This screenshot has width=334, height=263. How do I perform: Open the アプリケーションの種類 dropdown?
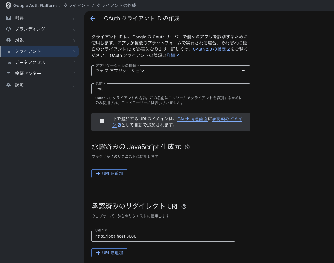click(x=171, y=71)
